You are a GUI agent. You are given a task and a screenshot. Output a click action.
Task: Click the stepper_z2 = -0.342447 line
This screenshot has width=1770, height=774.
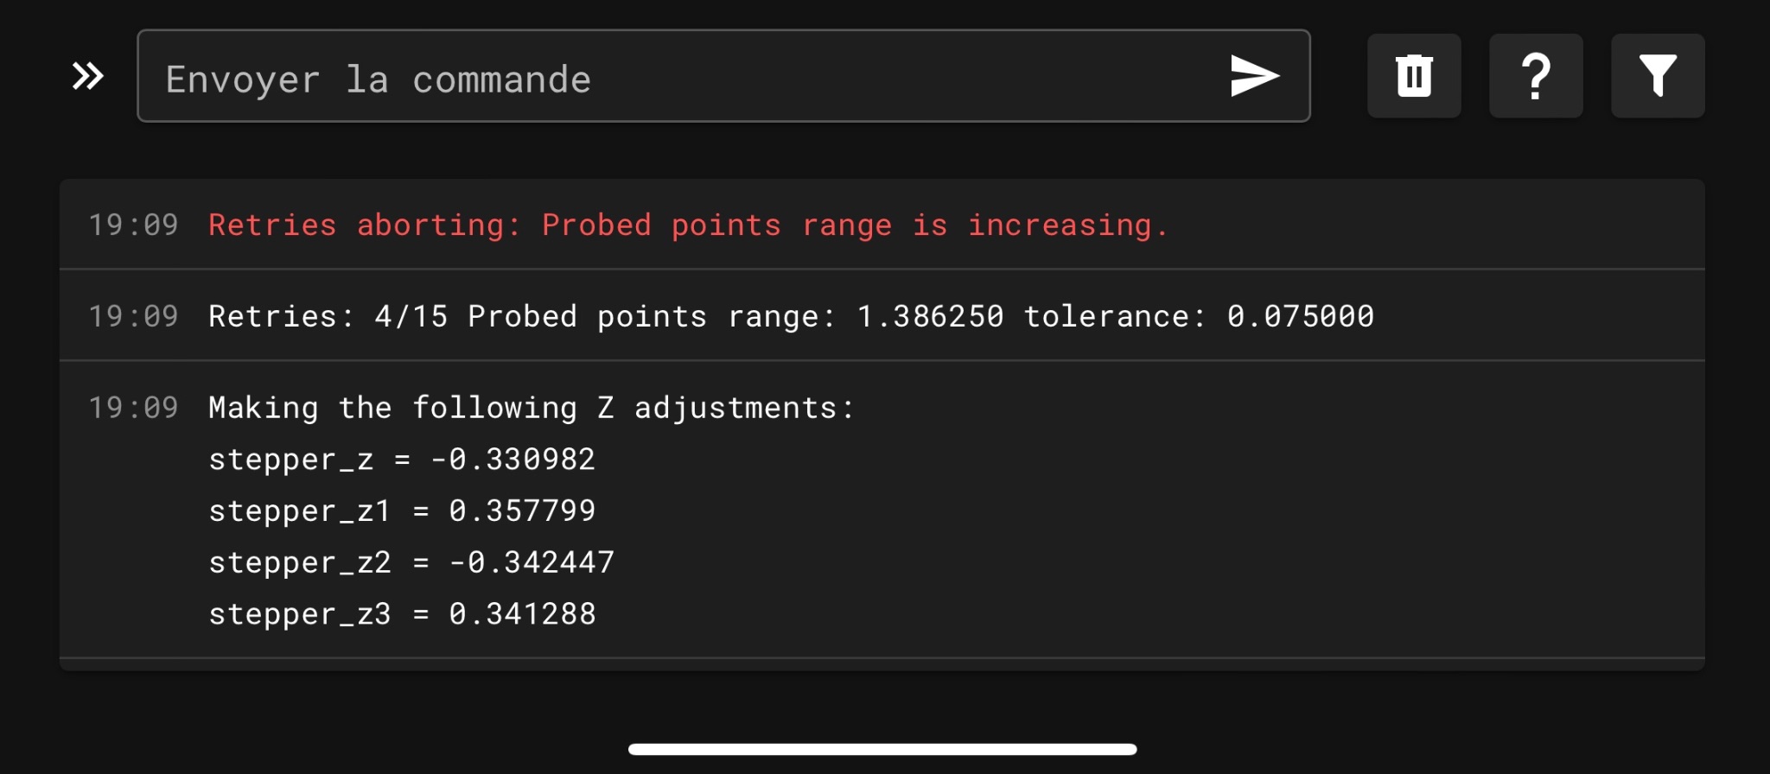[411, 563]
